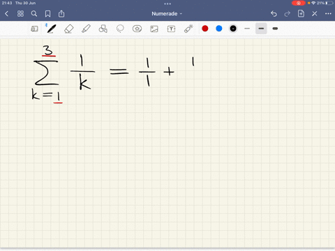Open the search magnifier
The height and width of the screenshot is (251, 335).
click(34, 14)
